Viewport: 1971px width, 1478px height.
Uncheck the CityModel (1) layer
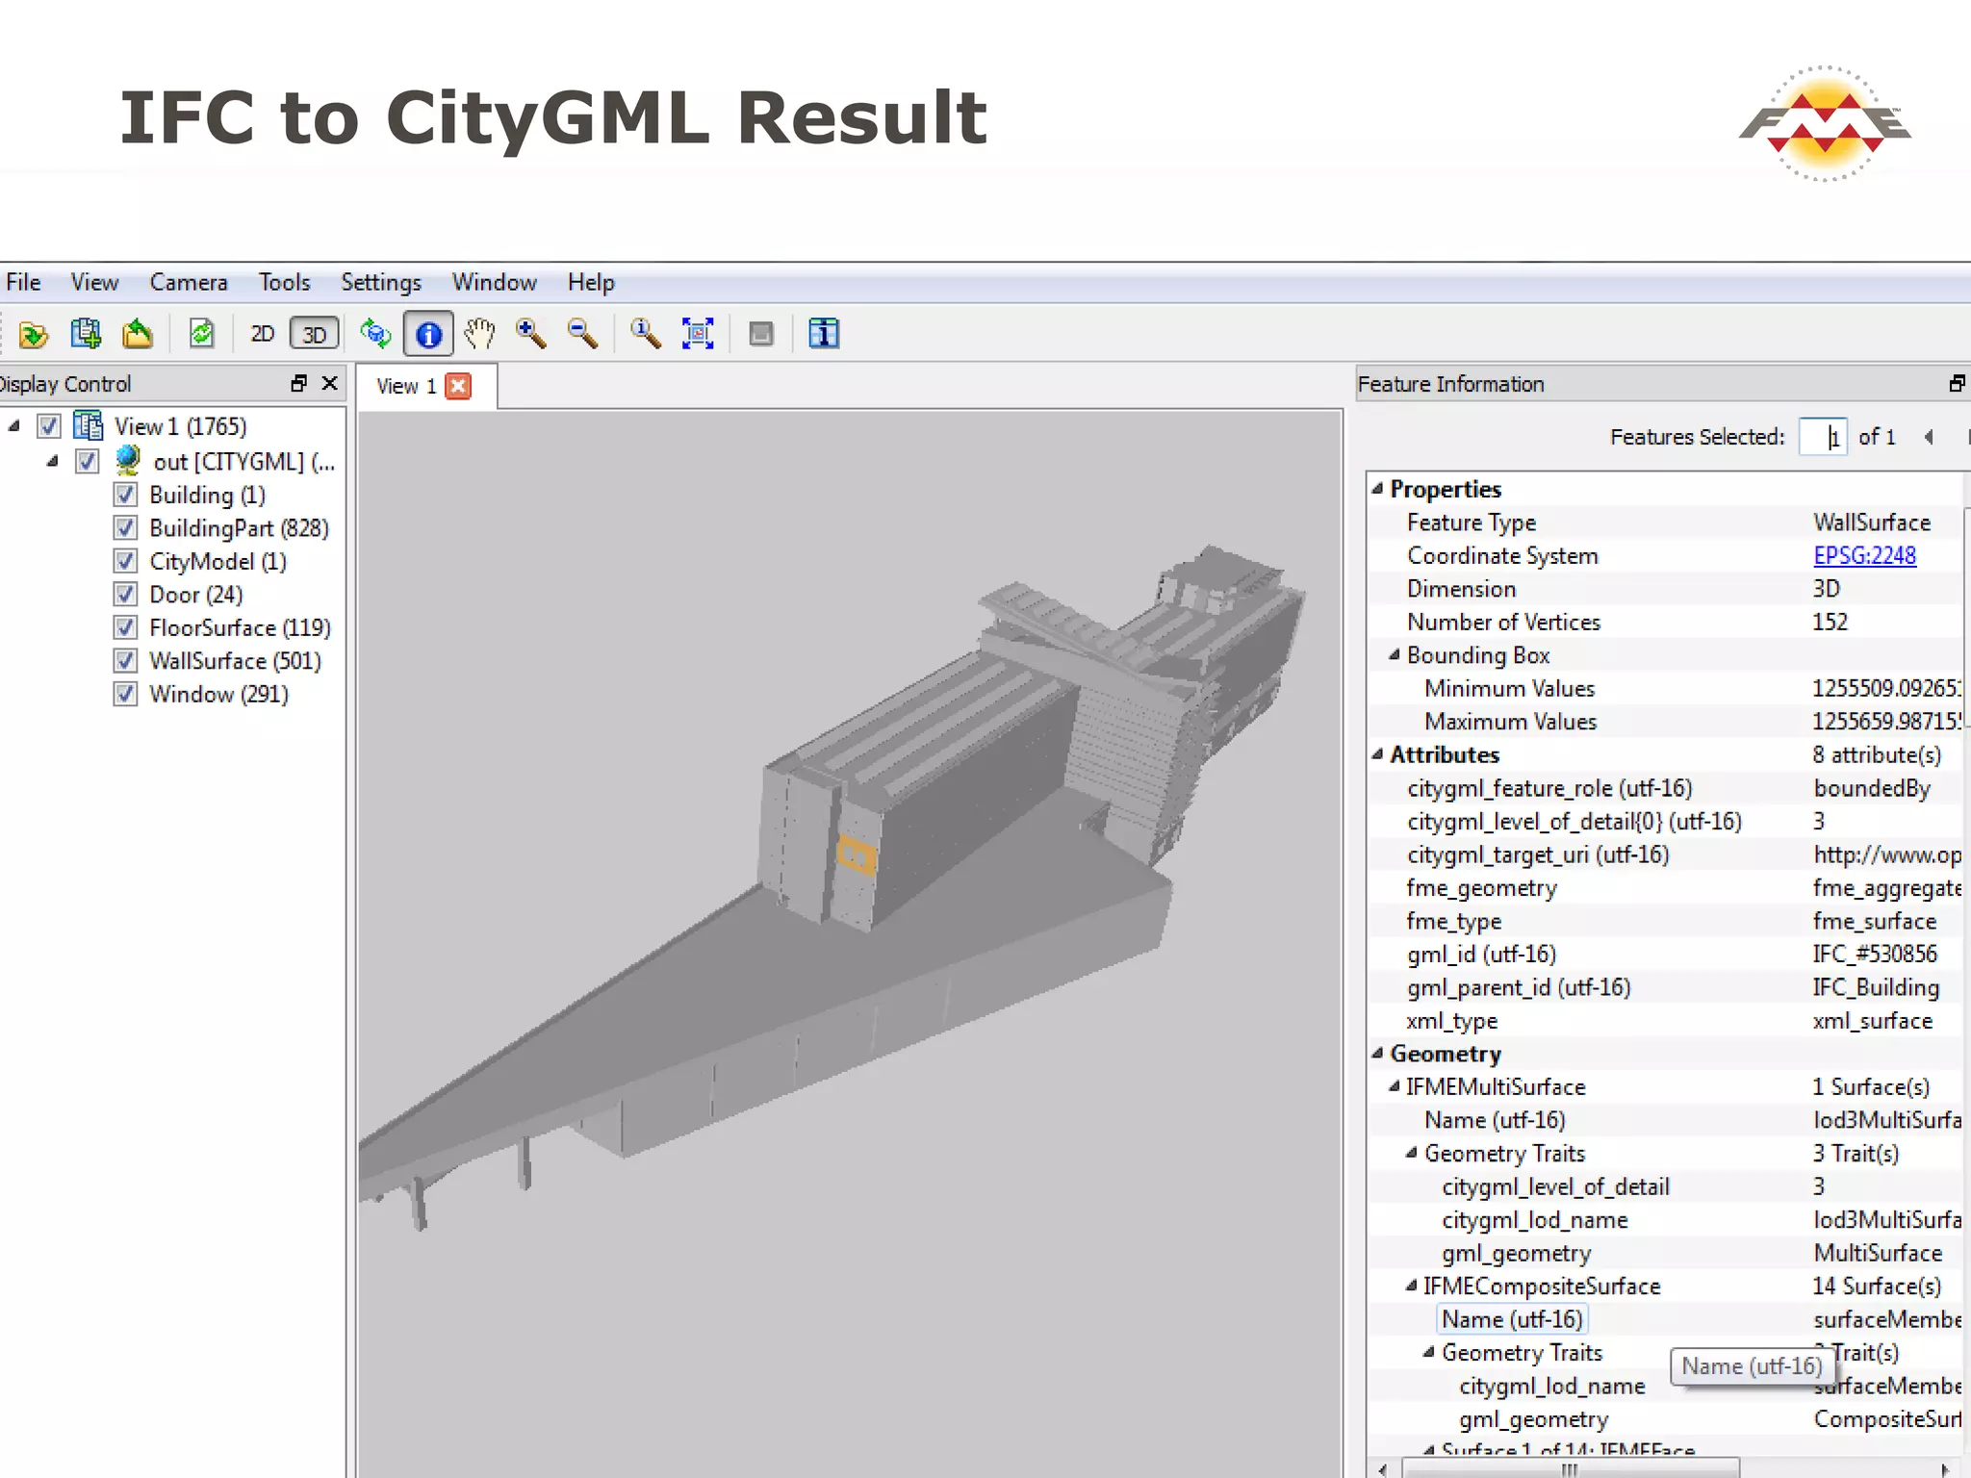125,561
